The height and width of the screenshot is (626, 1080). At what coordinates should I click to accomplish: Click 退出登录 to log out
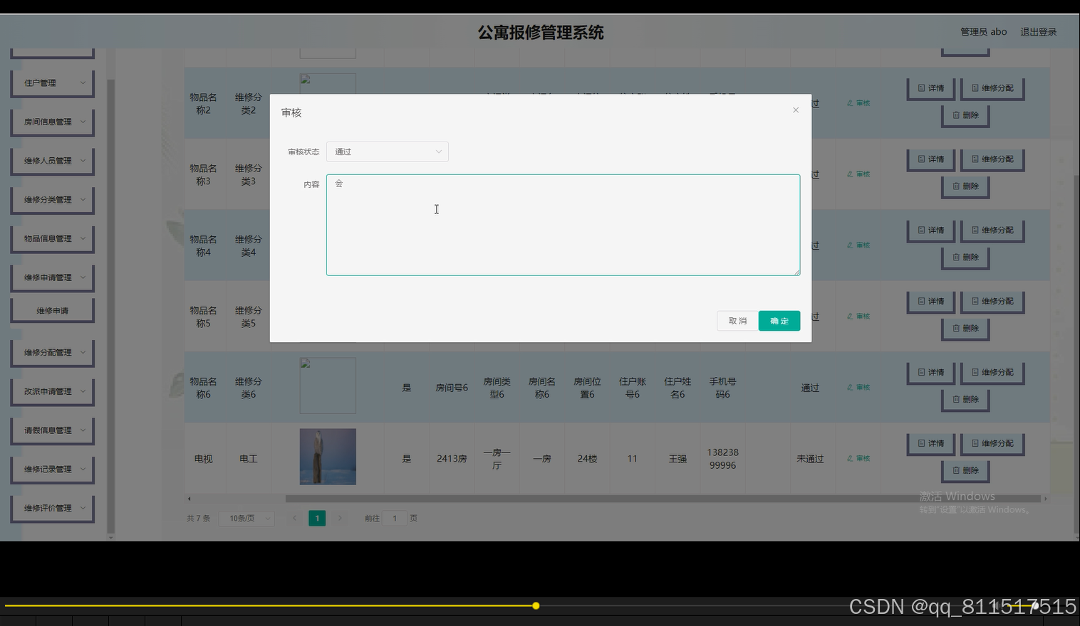coord(1038,31)
